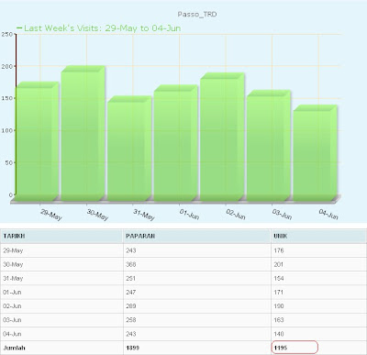Screen dimensions: 367x355
Task: Click the 250 y-axis label
Action: (x=6, y=34)
